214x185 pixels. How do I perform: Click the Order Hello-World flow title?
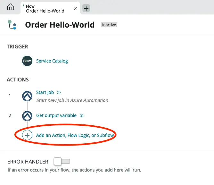coord(60,25)
